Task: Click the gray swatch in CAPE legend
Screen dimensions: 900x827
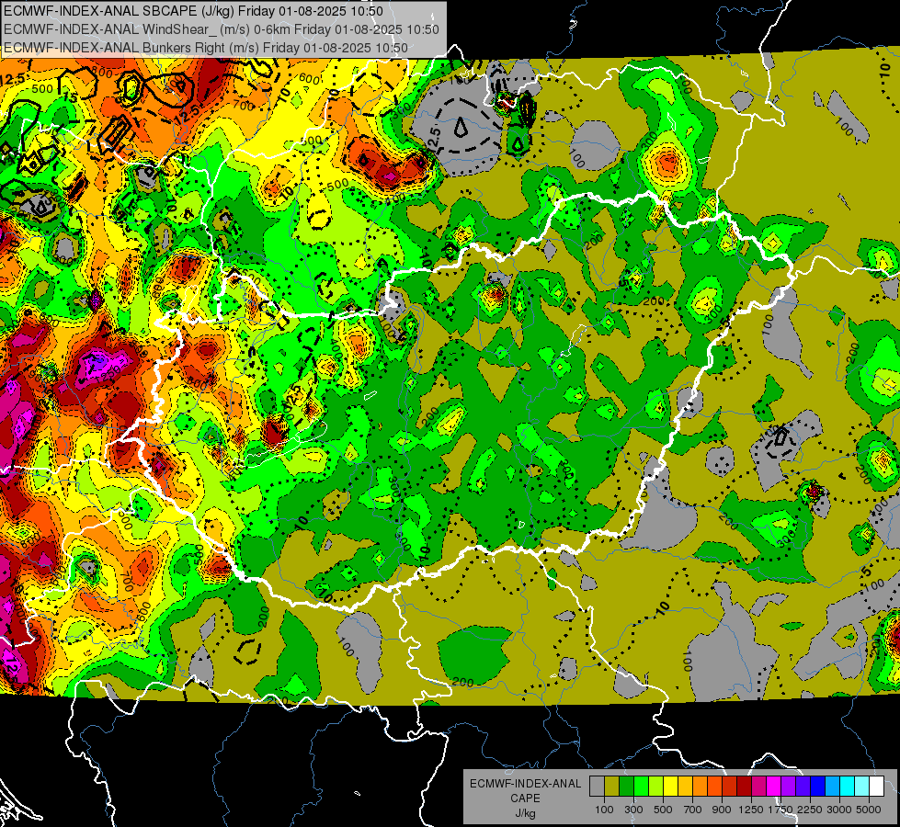Action: [x=597, y=787]
